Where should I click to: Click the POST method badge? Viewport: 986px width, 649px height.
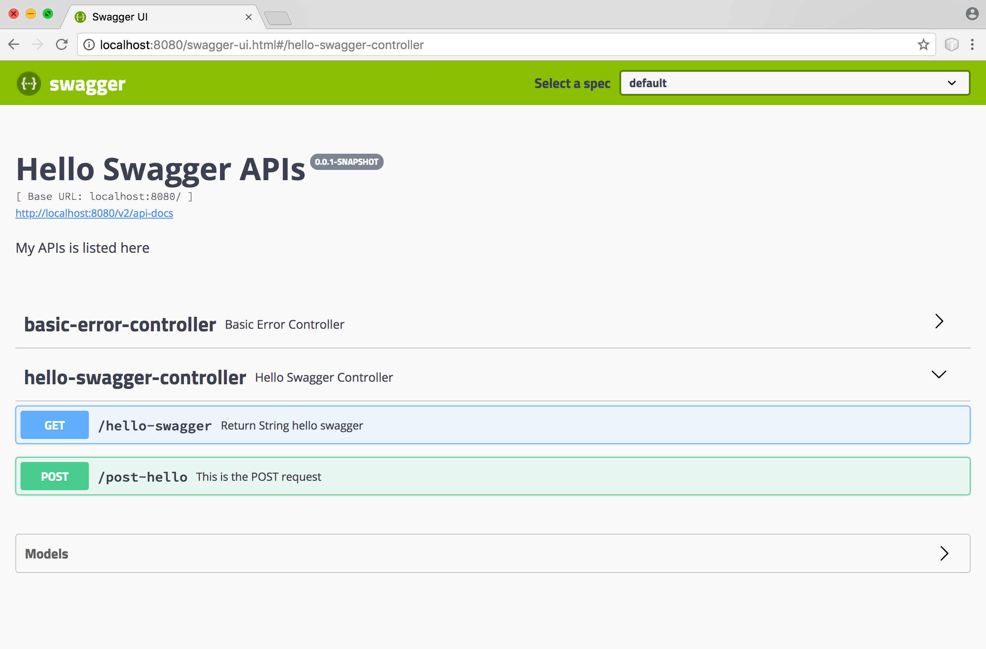pyautogui.click(x=55, y=477)
